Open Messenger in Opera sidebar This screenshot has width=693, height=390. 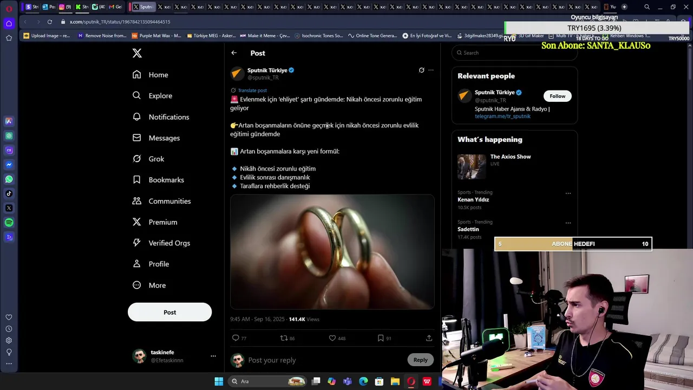pos(9,165)
